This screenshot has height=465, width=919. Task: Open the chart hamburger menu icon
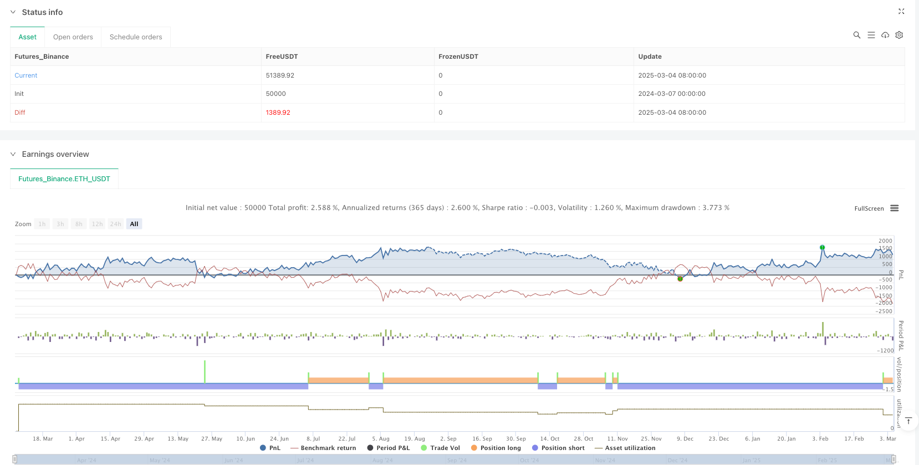pyautogui.click(x=894, y=208)
